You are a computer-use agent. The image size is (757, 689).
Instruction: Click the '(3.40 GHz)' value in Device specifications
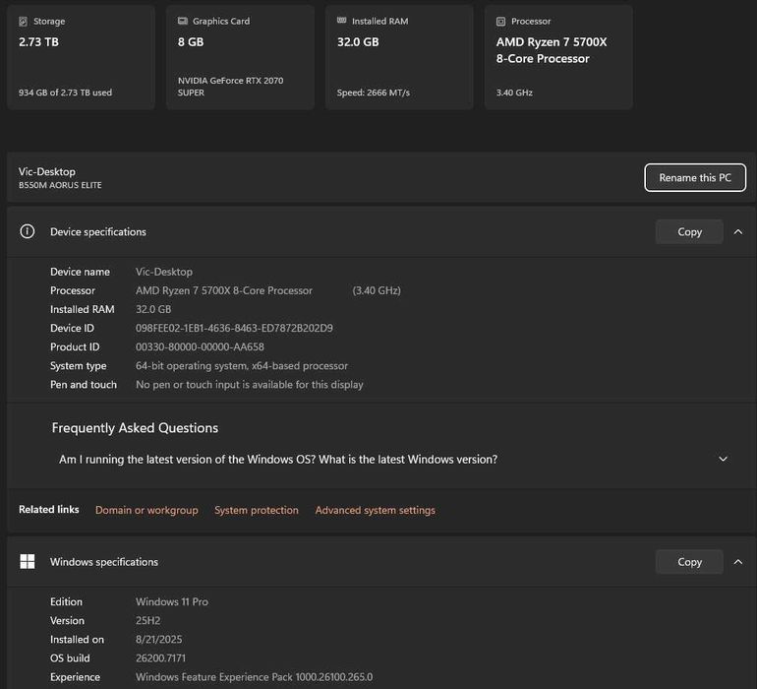[x=377, y=290]
